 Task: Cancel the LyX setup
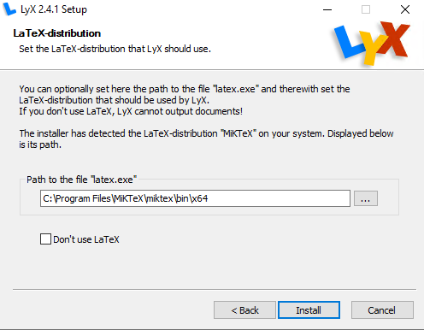click(382, 310)
